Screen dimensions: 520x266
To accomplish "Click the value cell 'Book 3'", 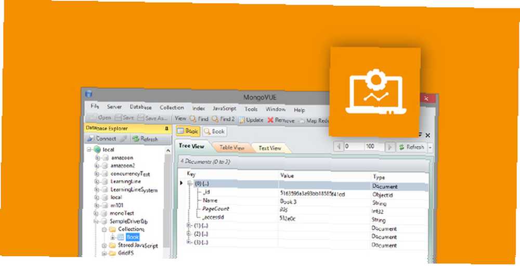I will click(x=288, y=201).
